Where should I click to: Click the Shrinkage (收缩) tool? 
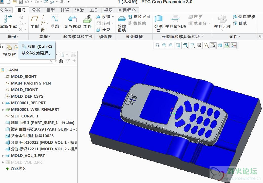[x=103, y=17]
